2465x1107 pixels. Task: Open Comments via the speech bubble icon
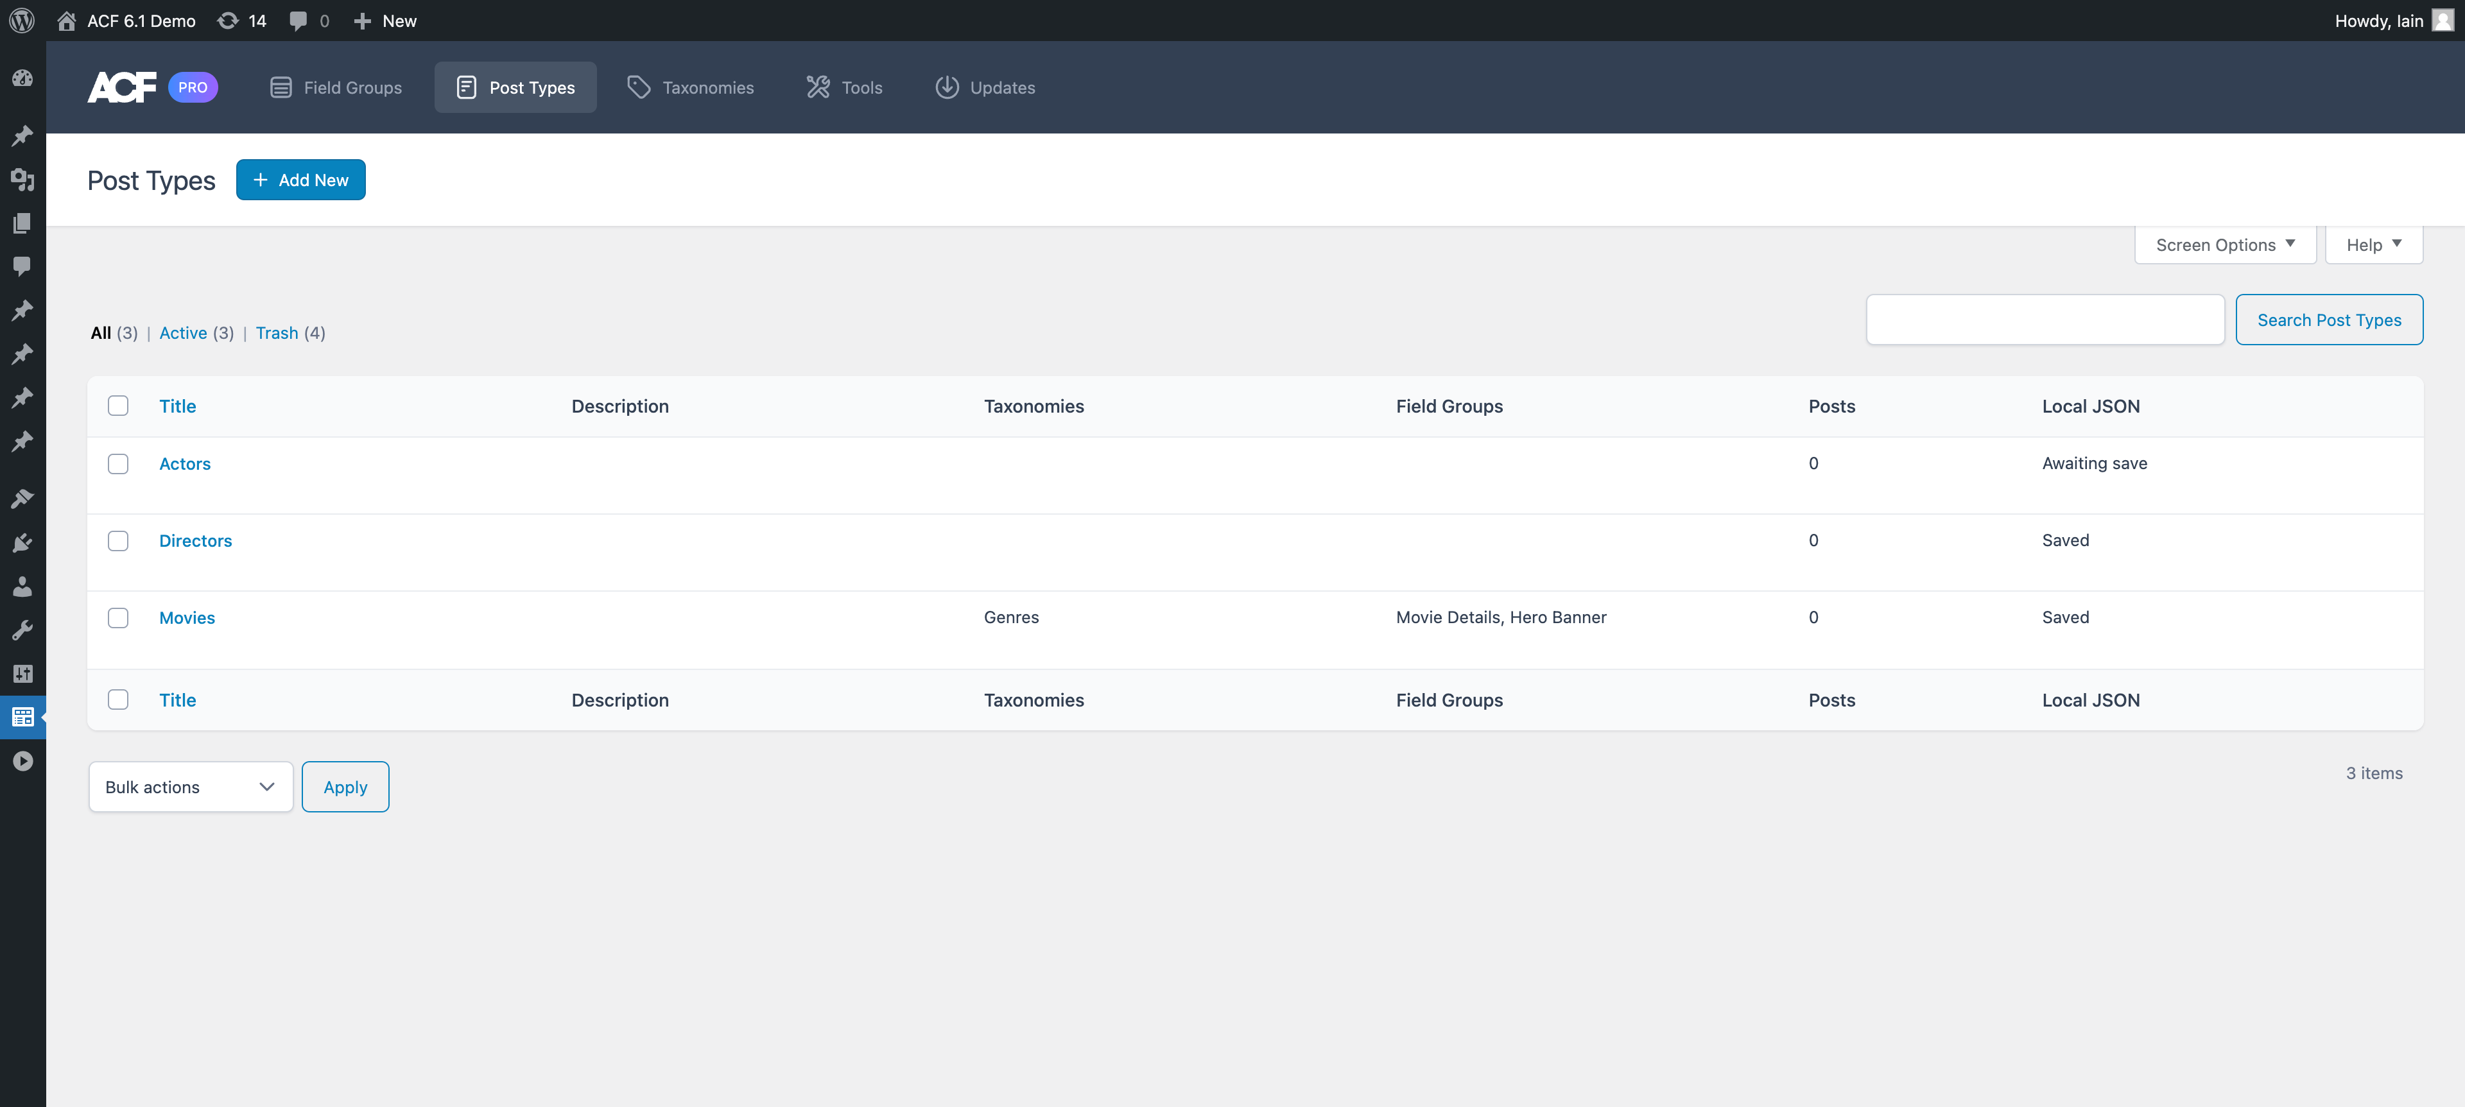pyautogui.click(x=21, y=266)
